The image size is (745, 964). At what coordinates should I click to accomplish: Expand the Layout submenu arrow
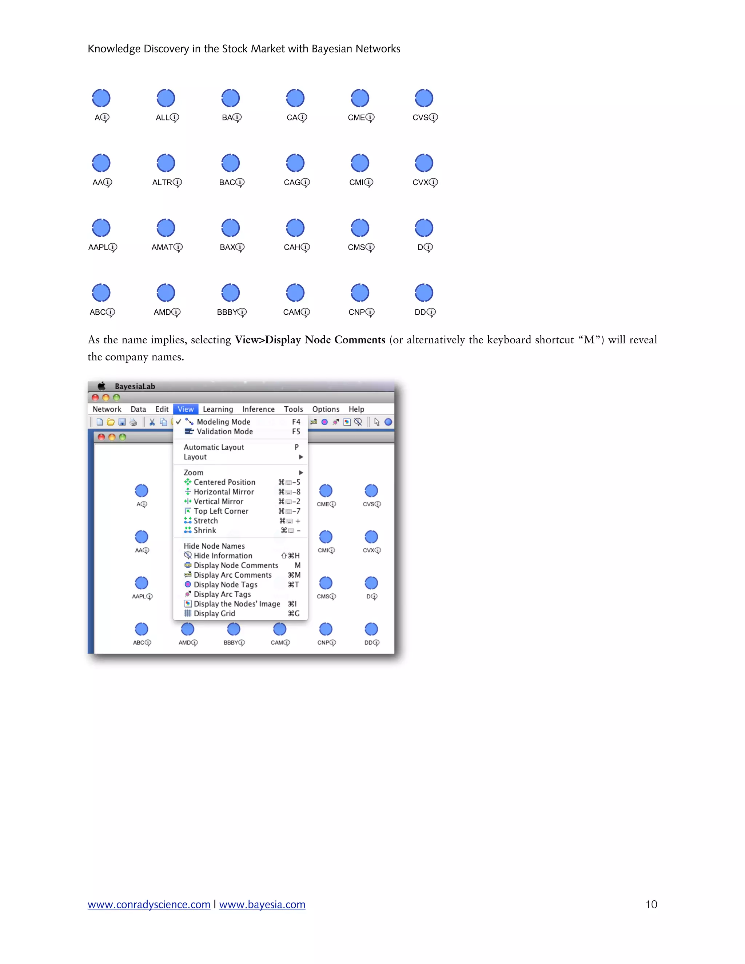[x=301, y=457]
